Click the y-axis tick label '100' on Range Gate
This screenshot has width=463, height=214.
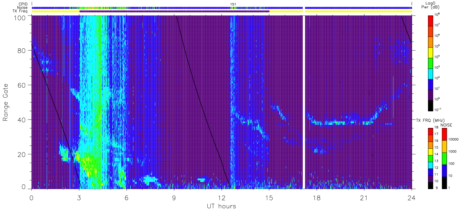pyautogui.click(x=20, y=18)
